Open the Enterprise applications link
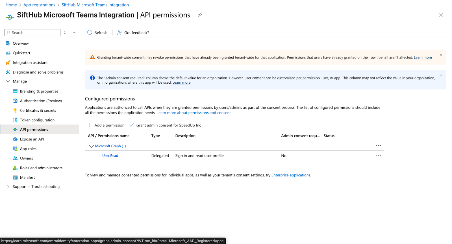The height and width of the screenshot is (244, 452). click(291, 175)
